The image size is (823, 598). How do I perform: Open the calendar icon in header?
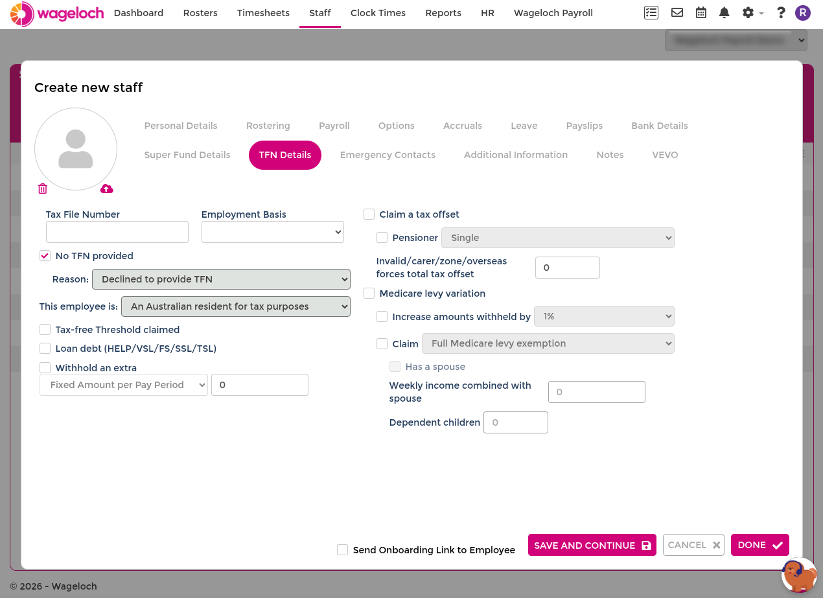701,12
